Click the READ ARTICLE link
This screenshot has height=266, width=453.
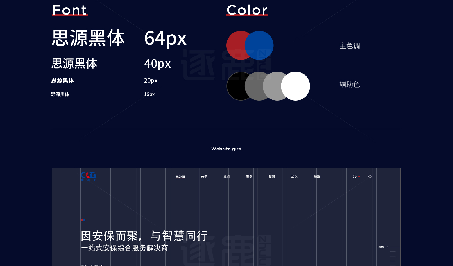point(92,265)
